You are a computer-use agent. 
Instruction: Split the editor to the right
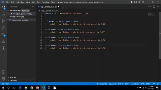[x=154, y=7]
